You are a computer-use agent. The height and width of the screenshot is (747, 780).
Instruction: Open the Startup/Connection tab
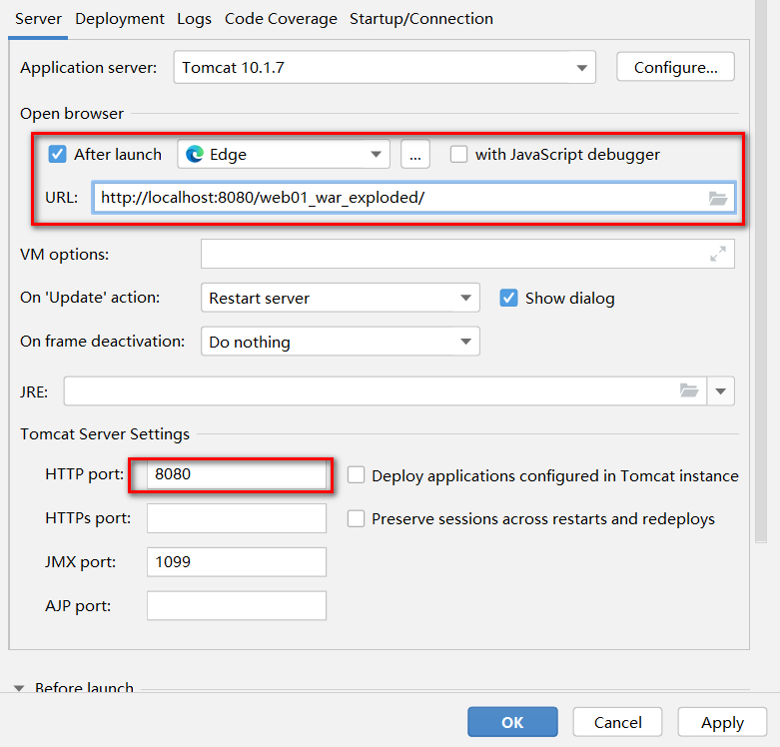pos(420,18)
